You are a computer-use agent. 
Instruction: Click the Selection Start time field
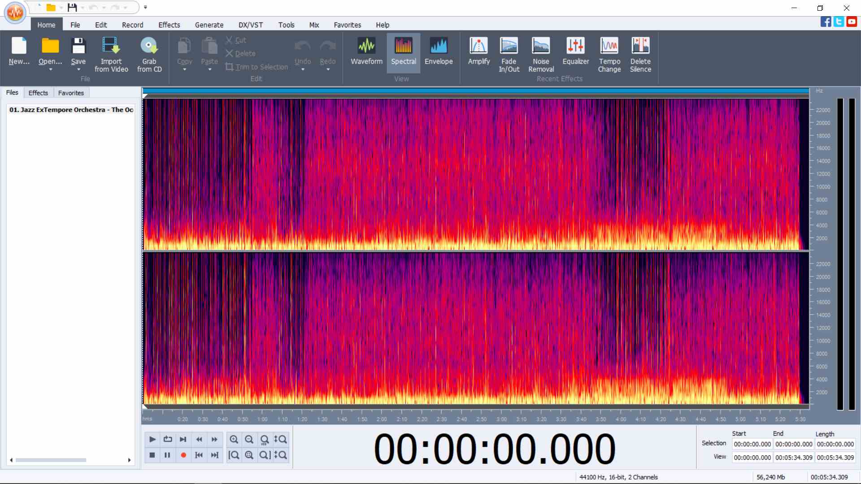752,444
